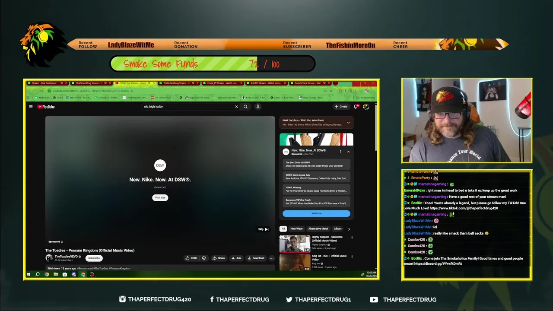The width and height of the screenshot is (553, 311).
Task: Open the YouTube hamburger guide menu
Action: [x=31, y=107]
